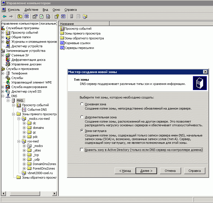Click the vbnet2000-osel.ru zone icon
Image resolution: width=213 pixels, height=203 pixels.
[x=24, y=173]
